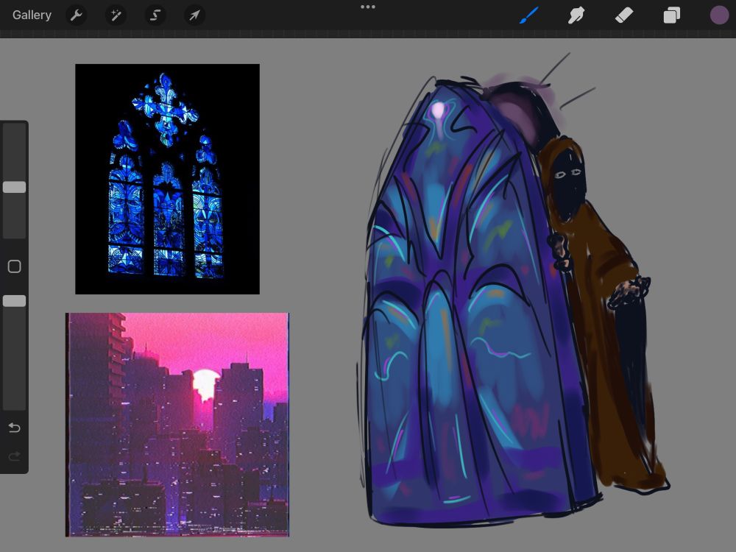Undo the last stroke
736x552 pixels.
14,428
